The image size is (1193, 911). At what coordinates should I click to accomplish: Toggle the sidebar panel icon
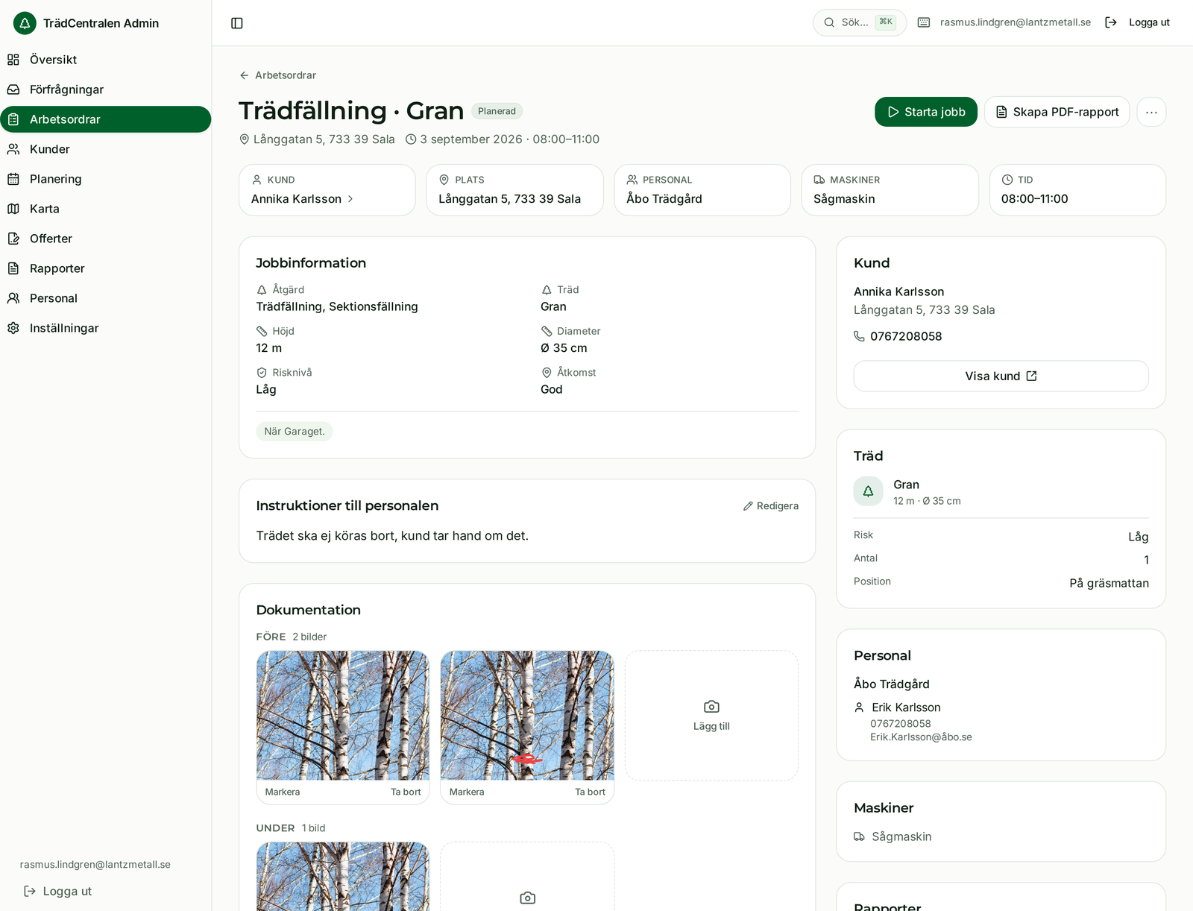237,23
